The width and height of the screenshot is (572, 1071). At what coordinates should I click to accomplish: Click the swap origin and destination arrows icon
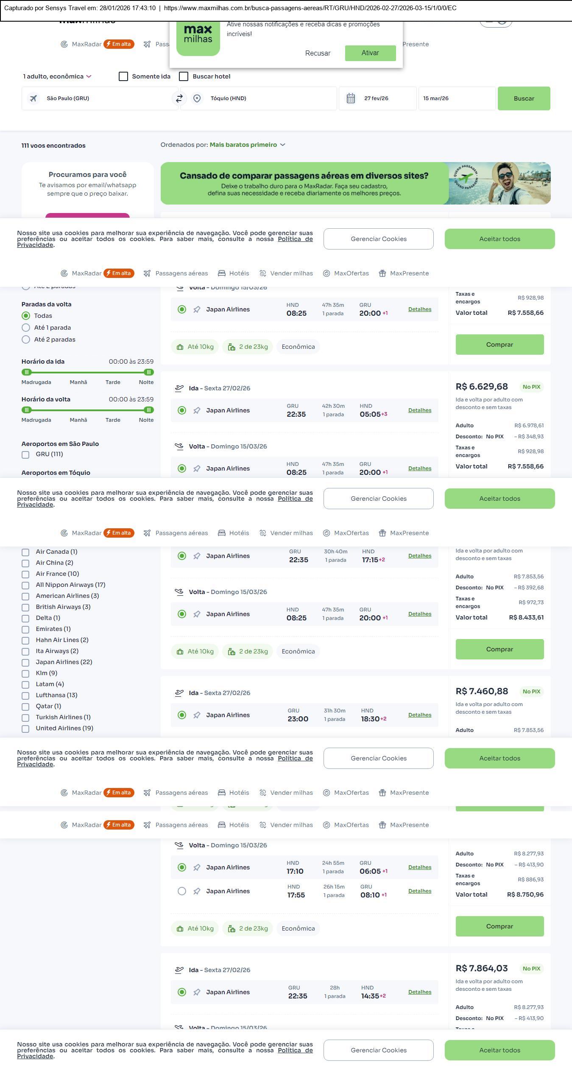click(179, 98)
